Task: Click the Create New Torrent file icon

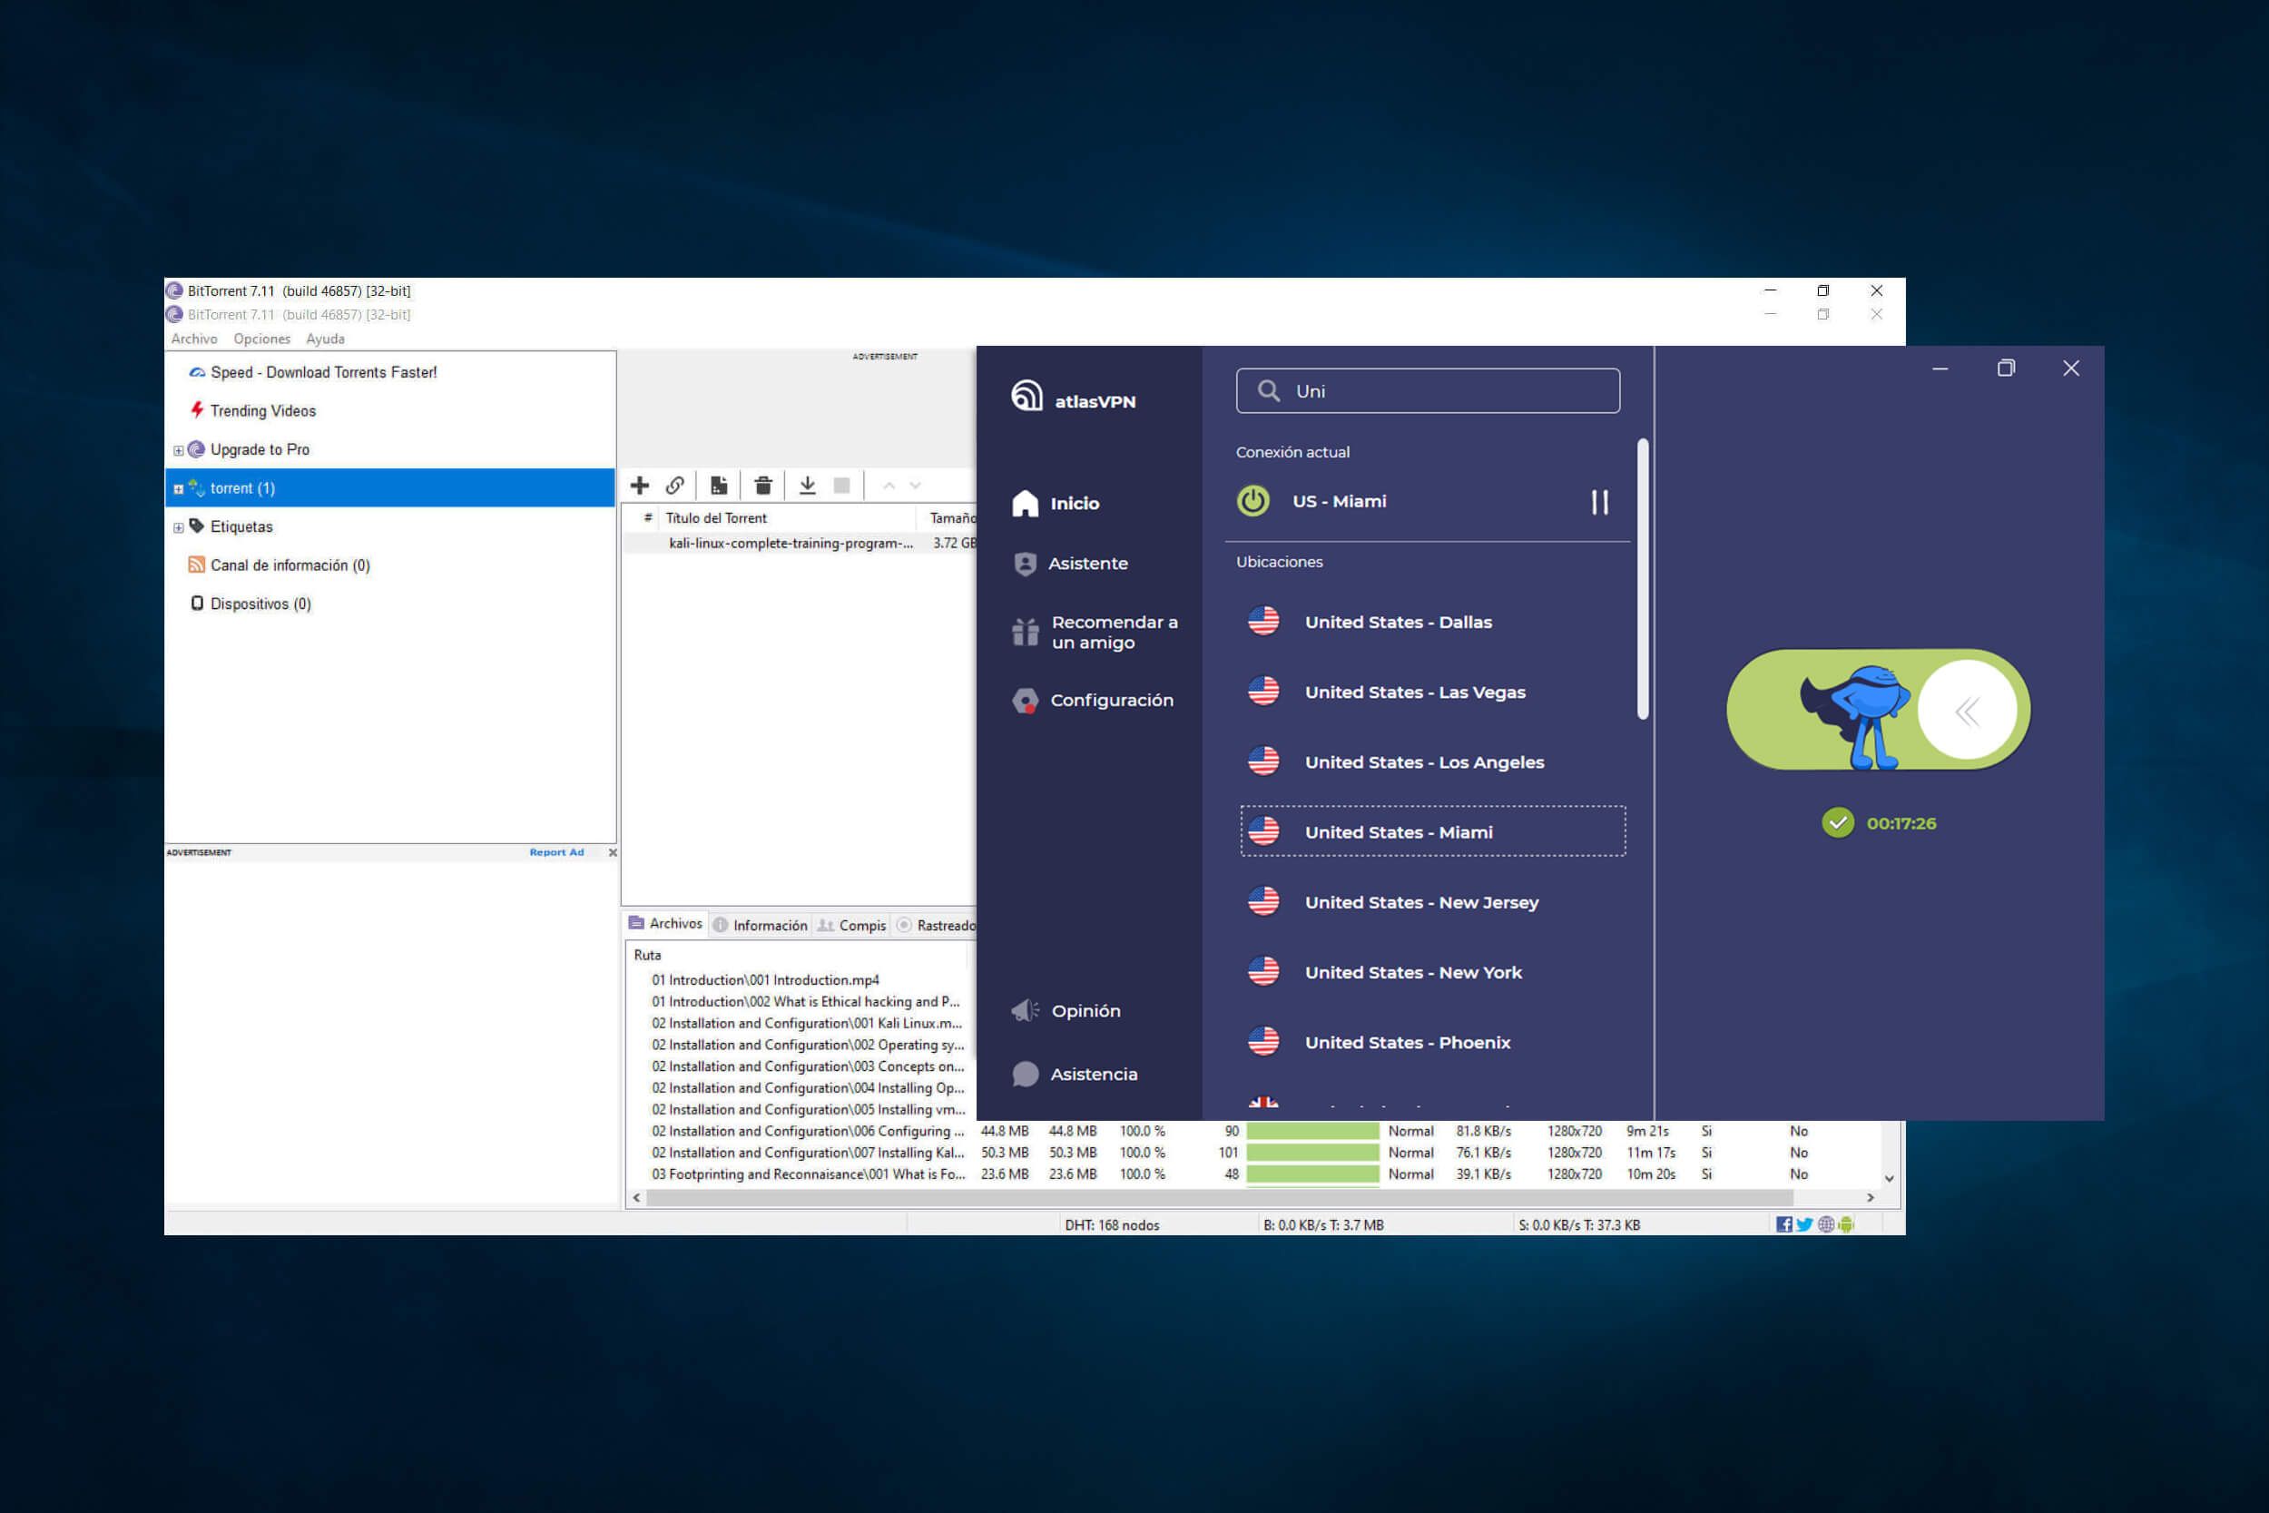Action: point(719,486)
